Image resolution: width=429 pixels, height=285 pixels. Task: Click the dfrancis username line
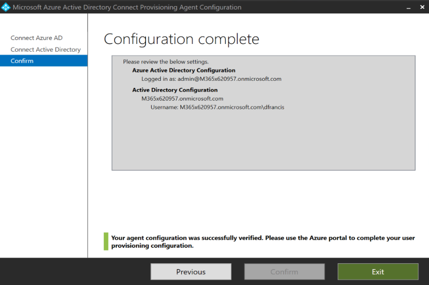(x=217, y=107)
